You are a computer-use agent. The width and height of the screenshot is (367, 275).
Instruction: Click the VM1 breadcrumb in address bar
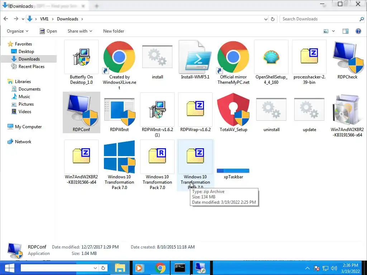44,19
